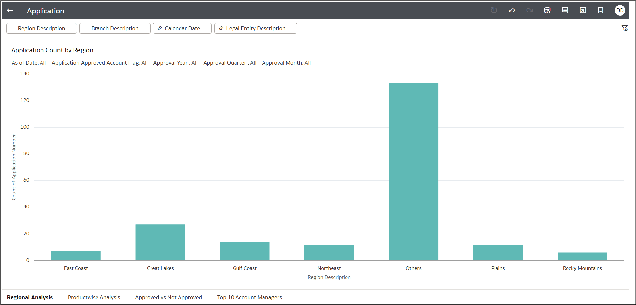Screen dimensions: 636x305
Task: Click the Great Lakes axis label
Action: (160, 268)
